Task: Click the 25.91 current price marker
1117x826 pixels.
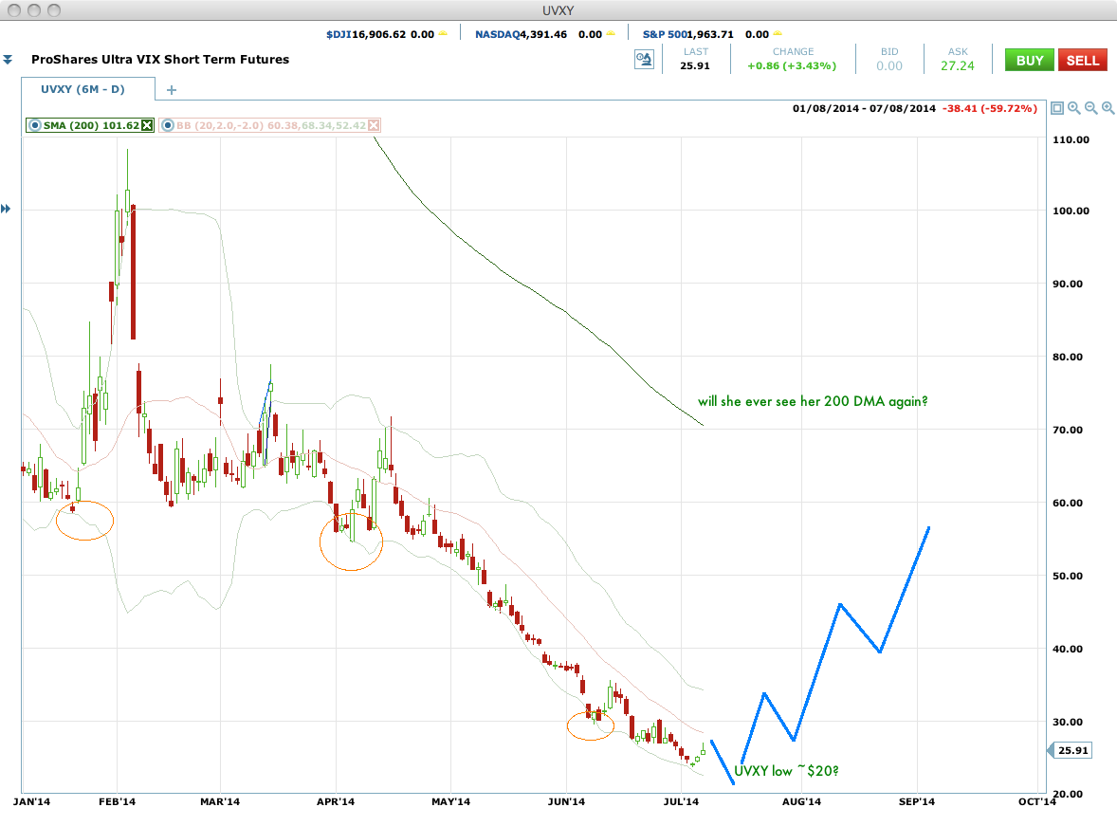Action: point(1071,750)
